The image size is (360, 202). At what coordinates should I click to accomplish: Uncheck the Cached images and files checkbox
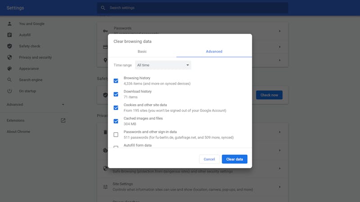point(116,121)
